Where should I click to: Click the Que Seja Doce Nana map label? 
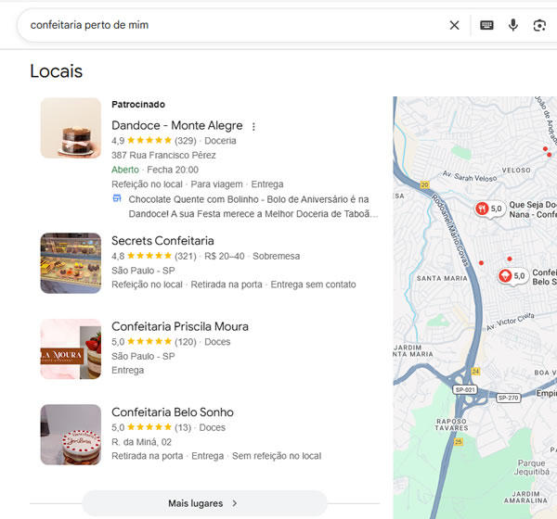(533, 209)
